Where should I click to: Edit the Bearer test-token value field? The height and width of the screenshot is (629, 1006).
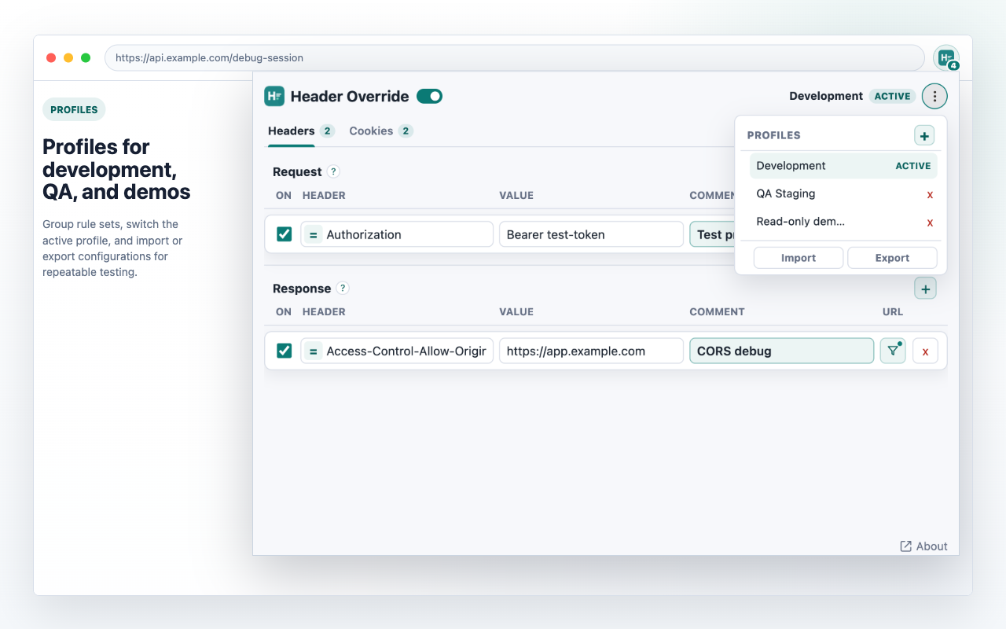(x=591, y=234)
